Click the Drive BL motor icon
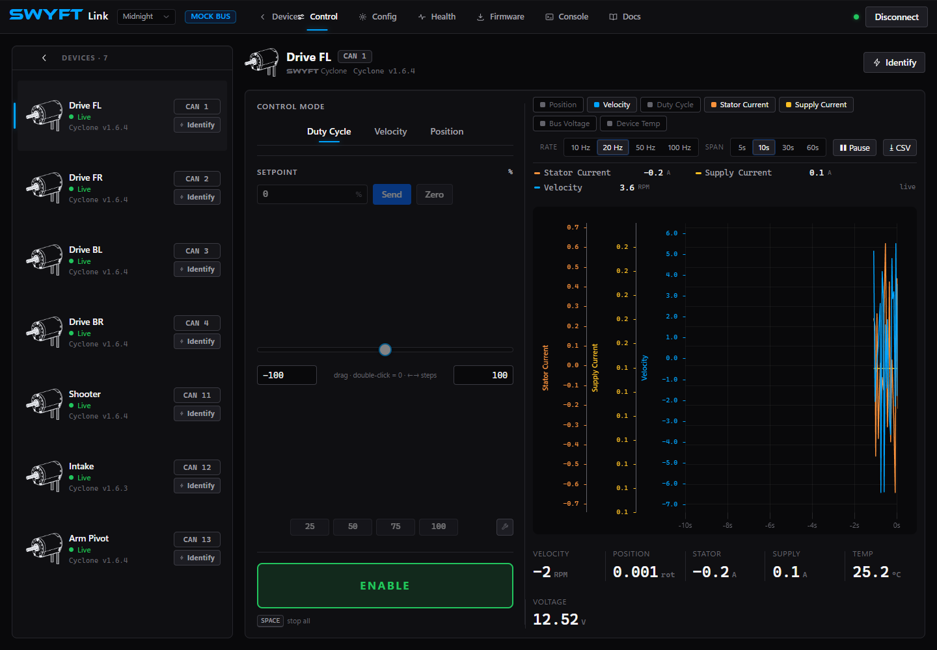 click(44, 260)
